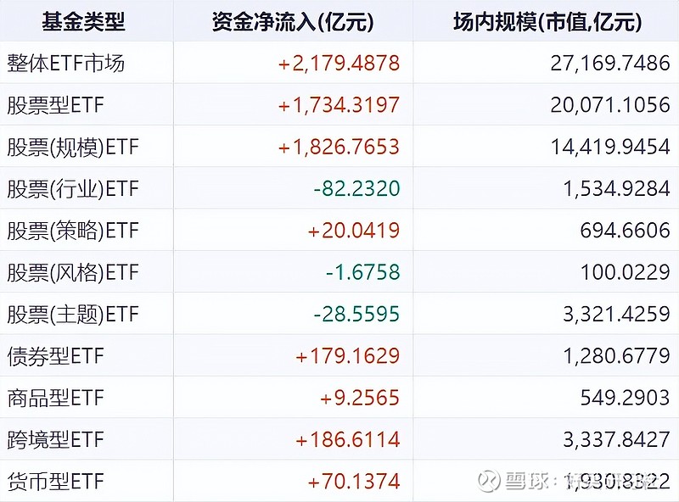
Task: Select the 股票(主题)ETF row label
Action: 72,315
